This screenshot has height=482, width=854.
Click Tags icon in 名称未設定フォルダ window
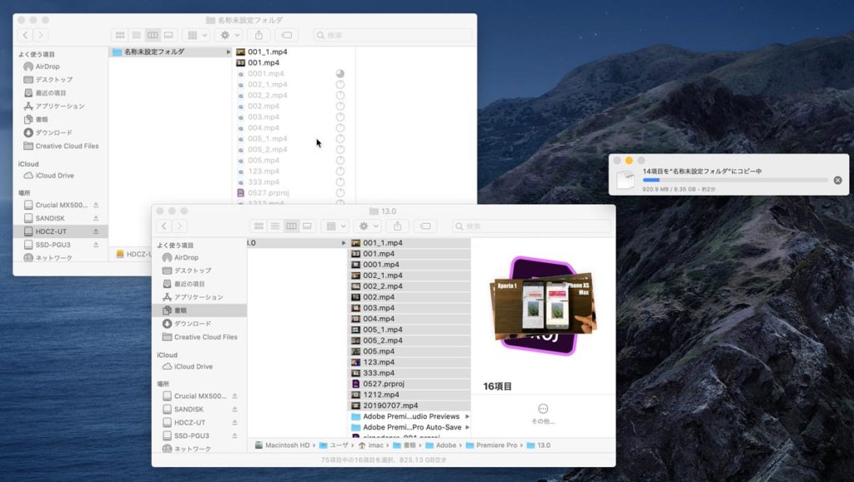click(287, 35)
